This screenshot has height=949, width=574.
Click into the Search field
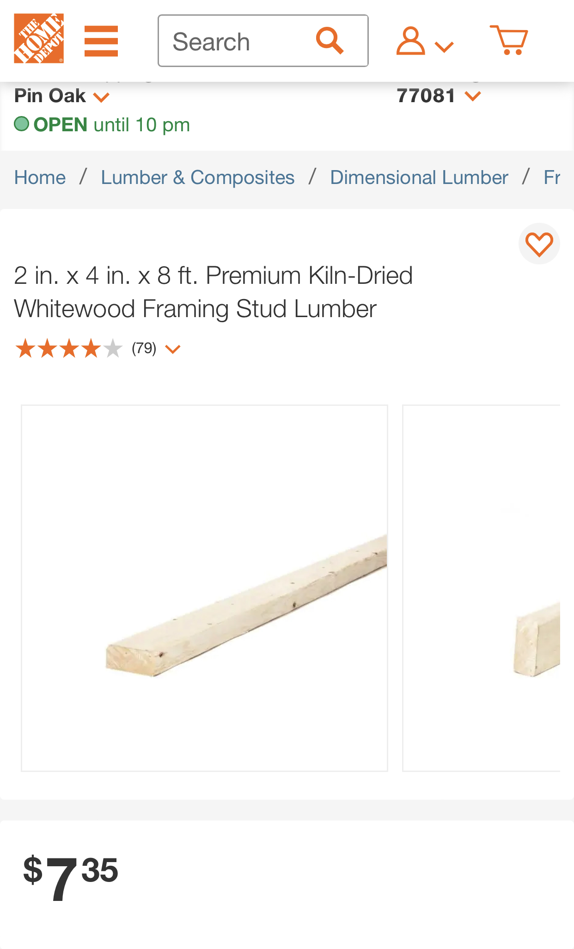231,42
